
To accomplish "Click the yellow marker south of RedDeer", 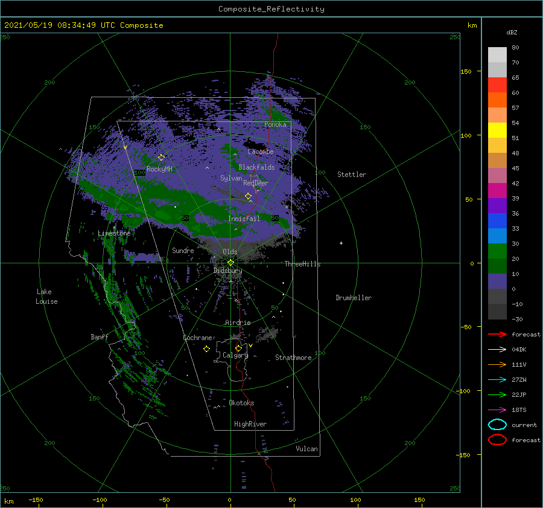I will coord(248,196).
